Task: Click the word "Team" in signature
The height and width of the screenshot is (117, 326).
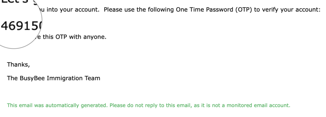Action: (x=93, y=78)
